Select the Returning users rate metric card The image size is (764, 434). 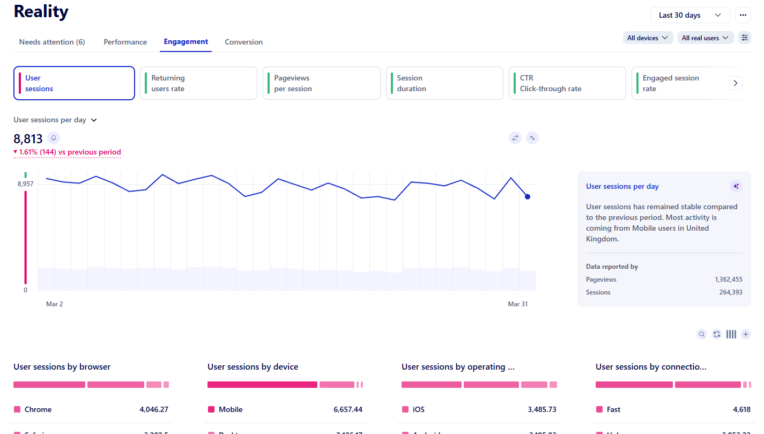coord(198,83)
